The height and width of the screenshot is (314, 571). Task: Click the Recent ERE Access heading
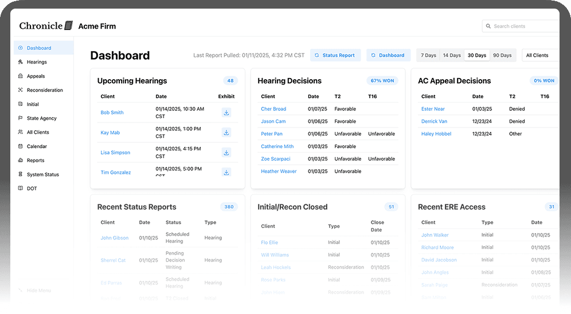(452, 207)
